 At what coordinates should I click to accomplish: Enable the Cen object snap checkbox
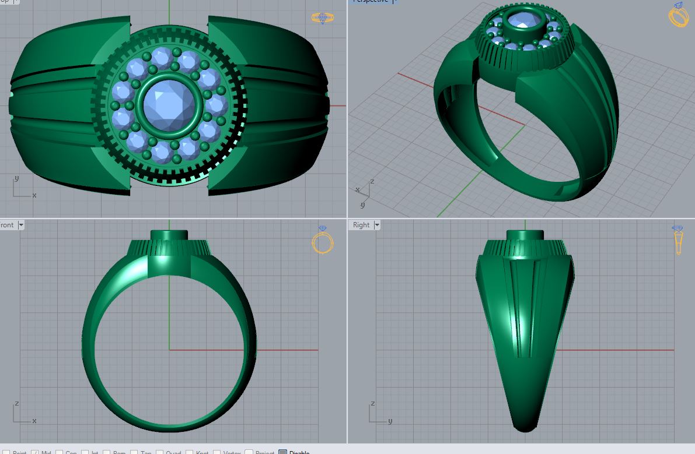(x=59, y=452)
